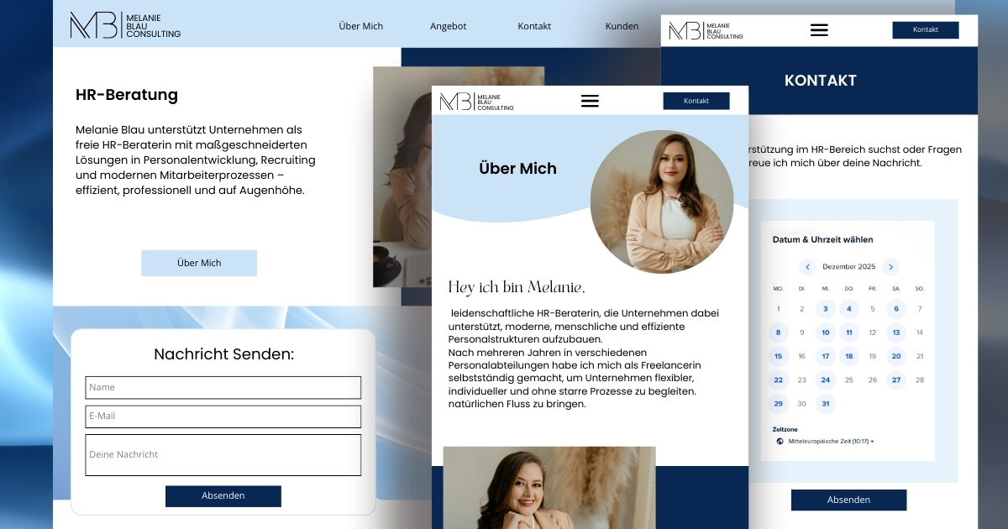Screen dimensions: 1008x529
Task: Go to next month after Dezember 2025
Action: pyautogui.click(x=891, y=267)
